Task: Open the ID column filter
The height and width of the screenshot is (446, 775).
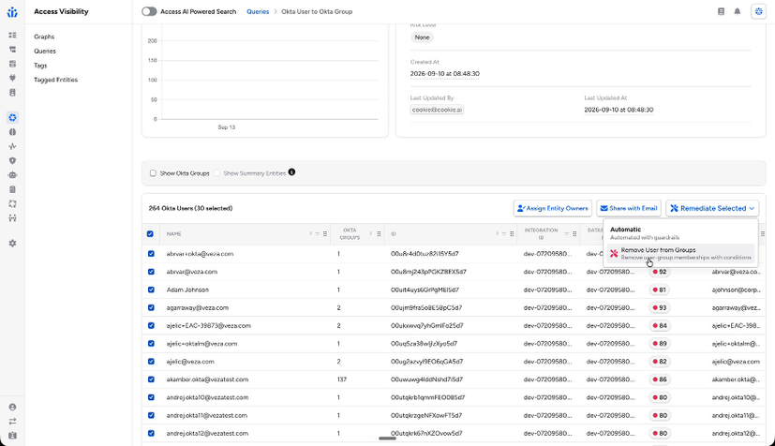Action: (504, 234)
